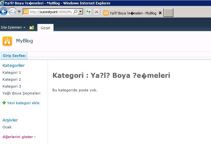
Task: Click the navigate up folder icon
Action: pyautogui.click(x=32, y=28)
